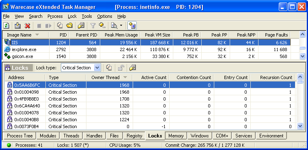
Task: Switch to the Handles tab
Action: tap(95, 136)
